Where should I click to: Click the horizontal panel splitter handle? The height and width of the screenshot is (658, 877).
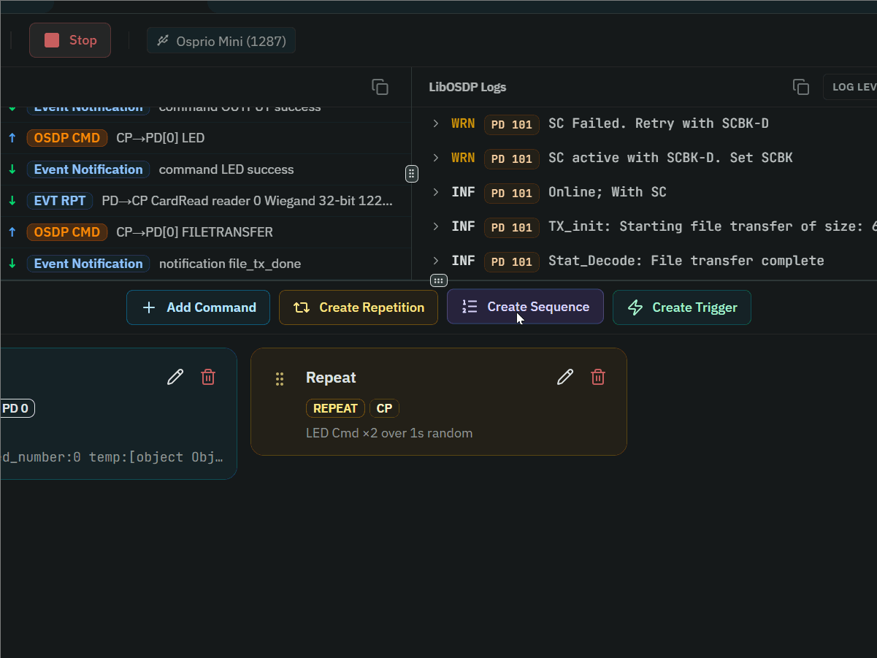tap(438, 280)
